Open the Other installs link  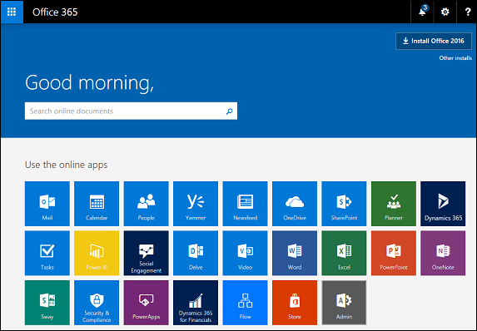[x=455, y=58]
